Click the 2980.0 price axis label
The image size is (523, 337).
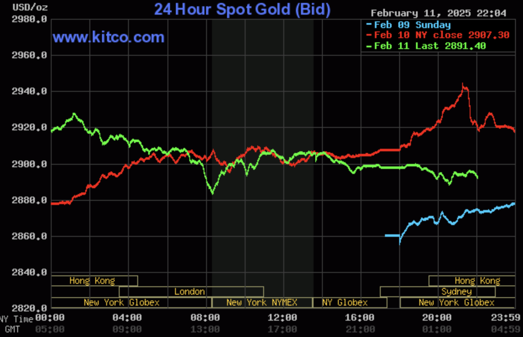tap(29, 19)
